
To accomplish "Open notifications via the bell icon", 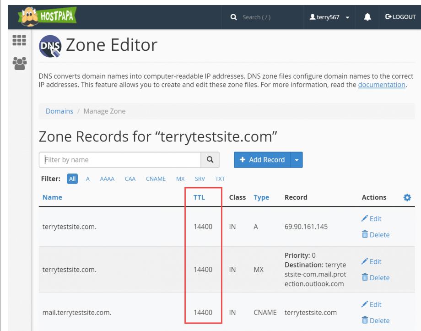I will [367, 17].
